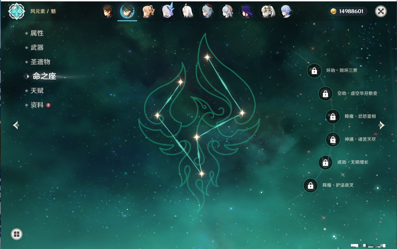Open constellation label 降魔·护法夜叉
This screenshot has width=397, height=249.
pos(338,185)
